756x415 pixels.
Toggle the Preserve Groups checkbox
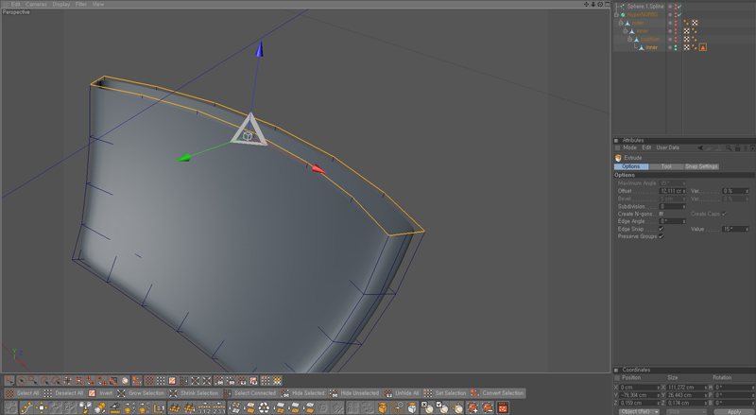click(x=661, y=236)
